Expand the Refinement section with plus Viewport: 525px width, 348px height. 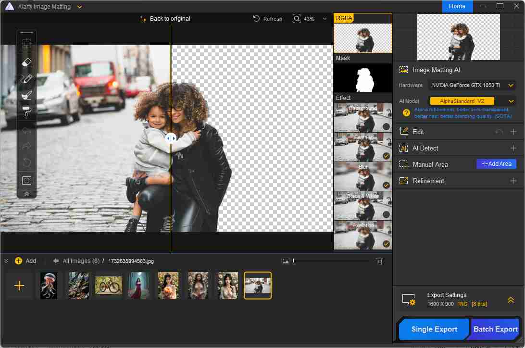[513, 181]
